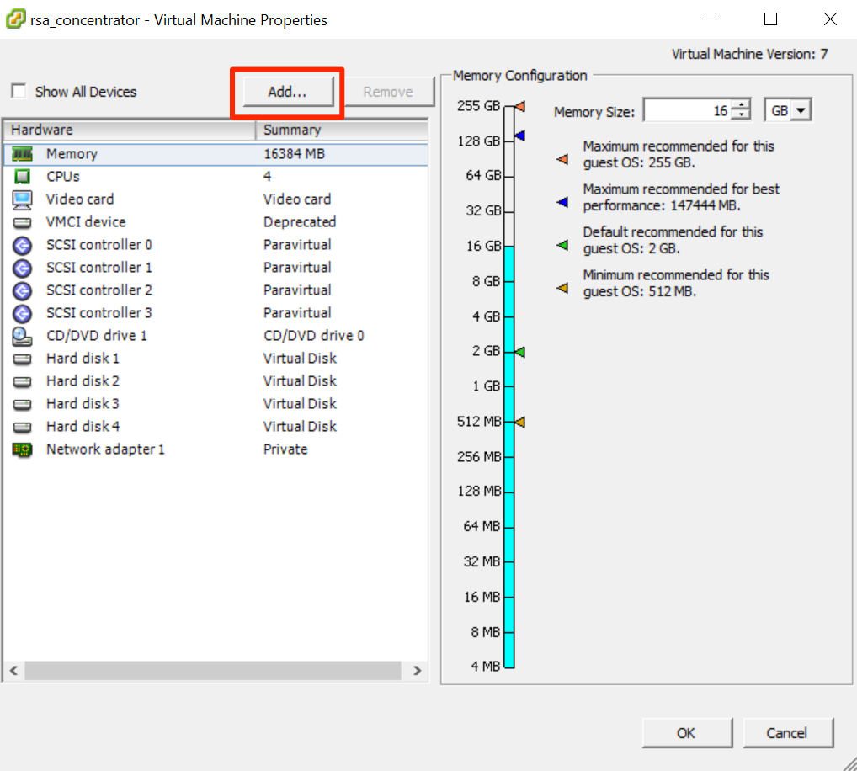Select the CD/DVD drive 1 icon
Screen dimensions: 857x771
tap(23, 336)
